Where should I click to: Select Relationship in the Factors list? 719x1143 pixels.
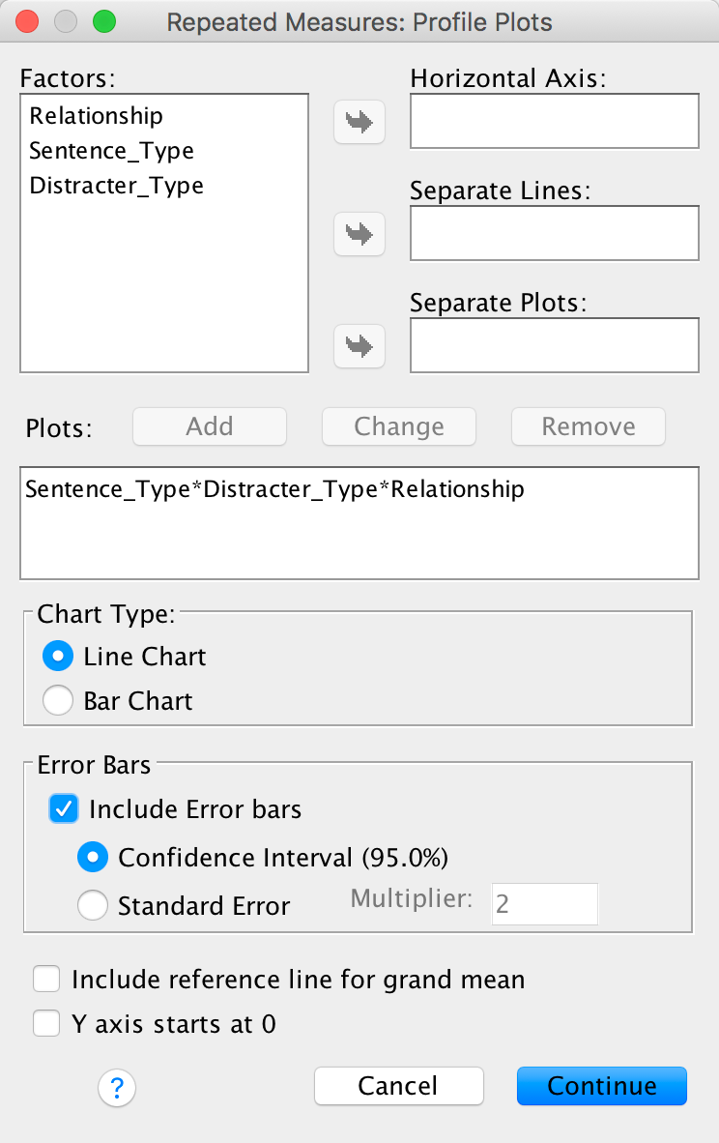(x=96, y=116)
